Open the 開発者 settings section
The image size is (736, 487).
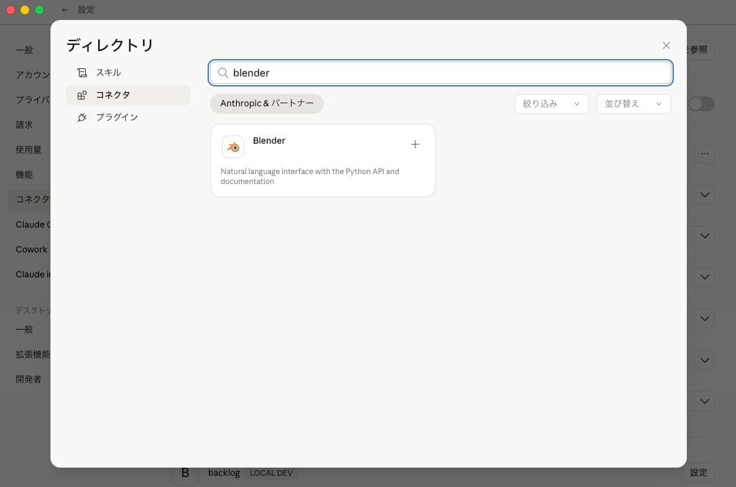point(28,378)
